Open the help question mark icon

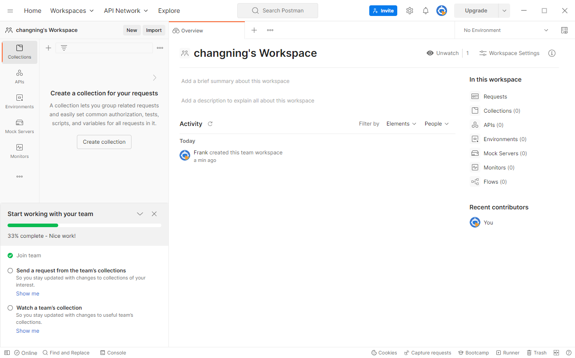tap(569, 353)
